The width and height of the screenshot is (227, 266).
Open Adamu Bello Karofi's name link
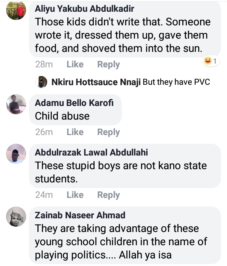click(x=74, y=103)
